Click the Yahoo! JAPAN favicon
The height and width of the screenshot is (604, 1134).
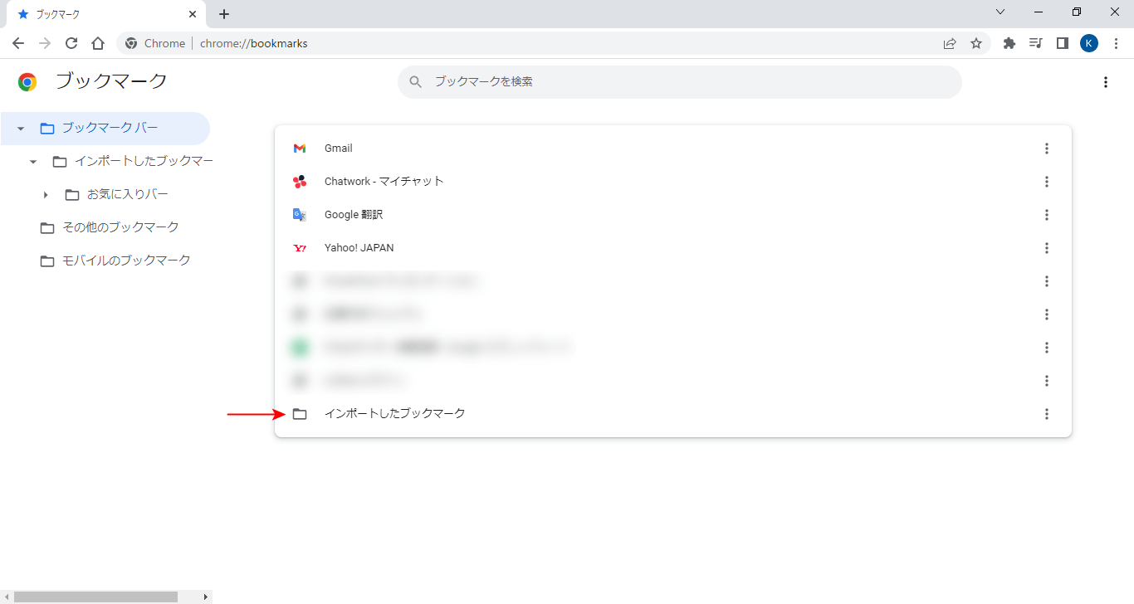[300, 248]
